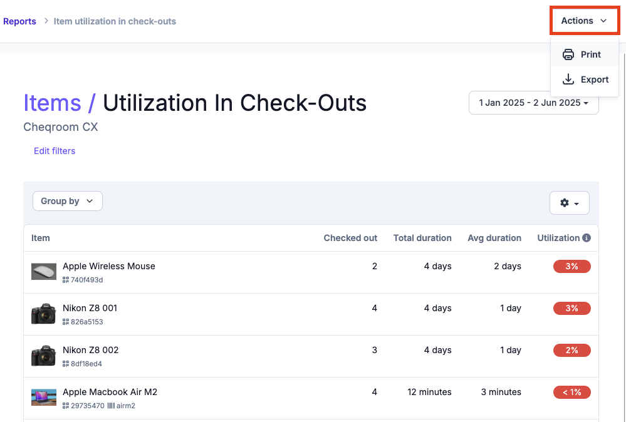Select Export from the Actions menu
626x422 pixels.
point(585,80)
